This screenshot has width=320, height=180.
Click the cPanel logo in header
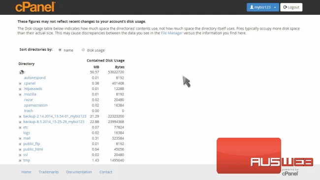(x=35, y=7)
